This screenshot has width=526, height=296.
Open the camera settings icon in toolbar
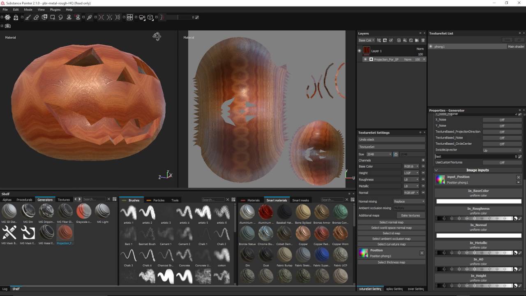pyautogui.click(x=142, y=17)
